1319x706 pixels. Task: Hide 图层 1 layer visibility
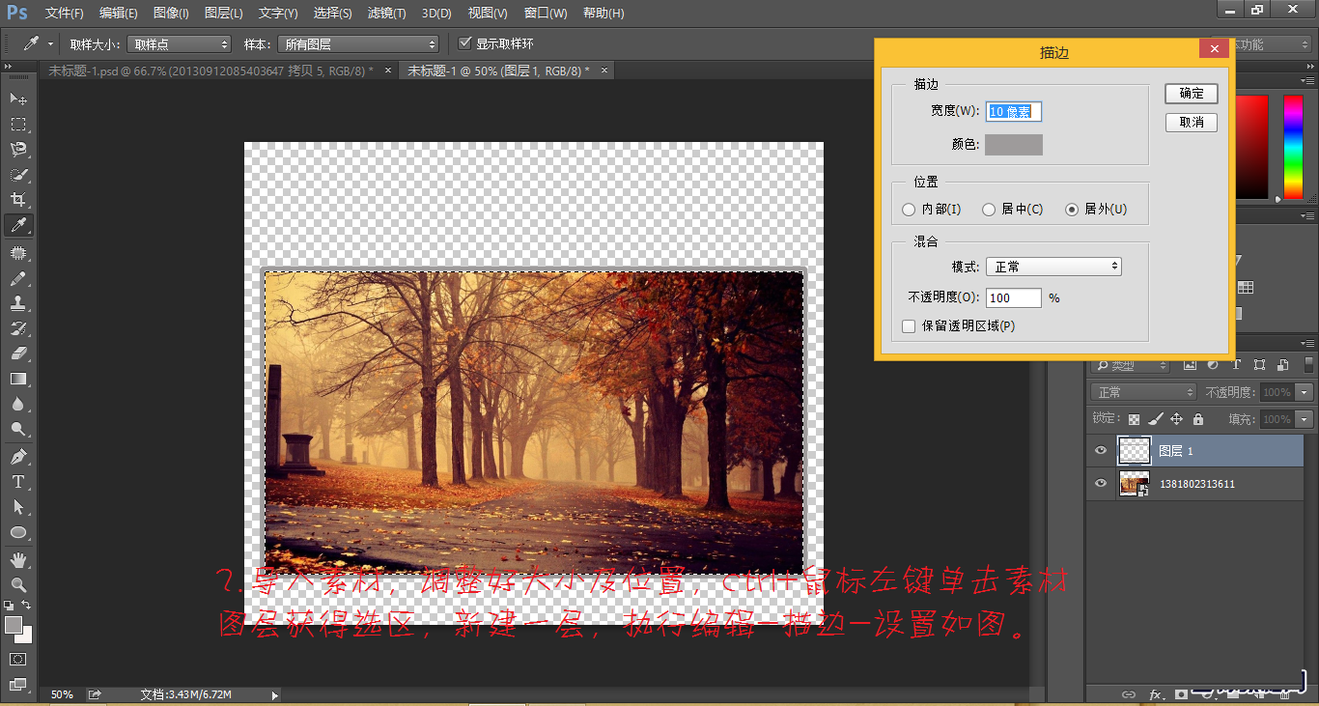[x=1101, y=451]
